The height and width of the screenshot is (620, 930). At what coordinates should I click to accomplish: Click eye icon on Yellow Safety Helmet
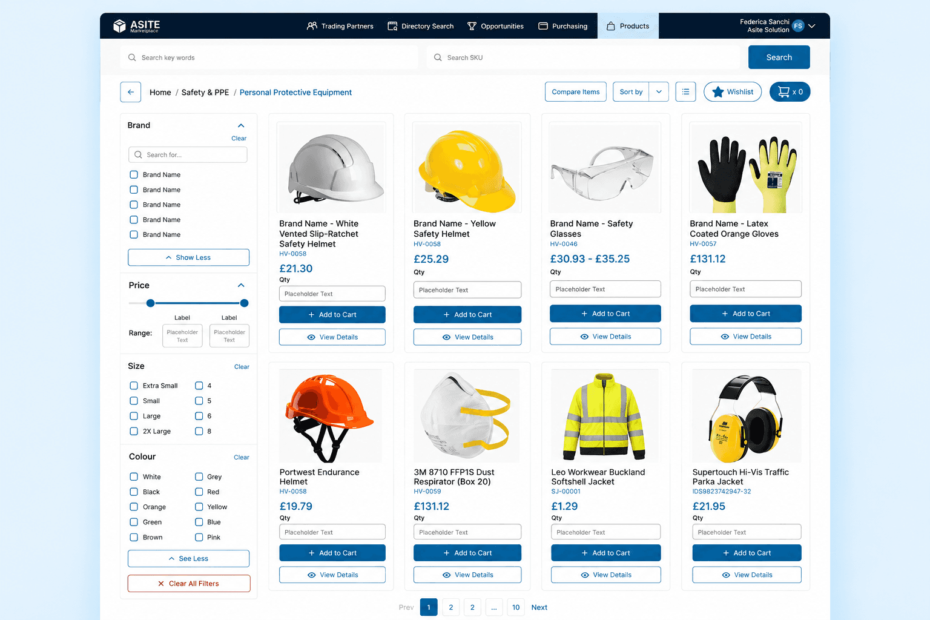446,337
